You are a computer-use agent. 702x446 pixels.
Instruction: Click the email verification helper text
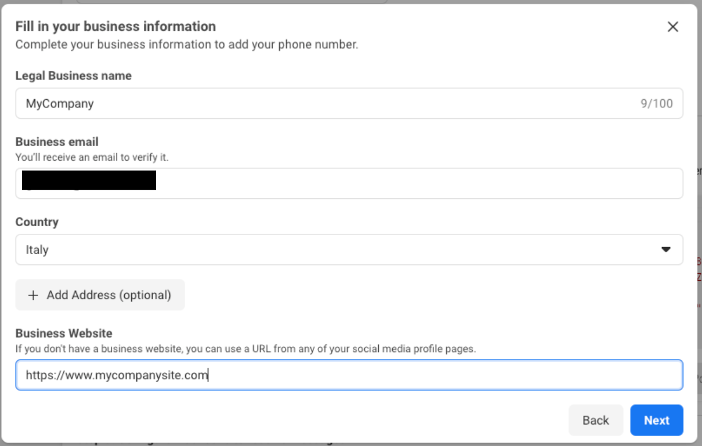click(x=92, y=157)
